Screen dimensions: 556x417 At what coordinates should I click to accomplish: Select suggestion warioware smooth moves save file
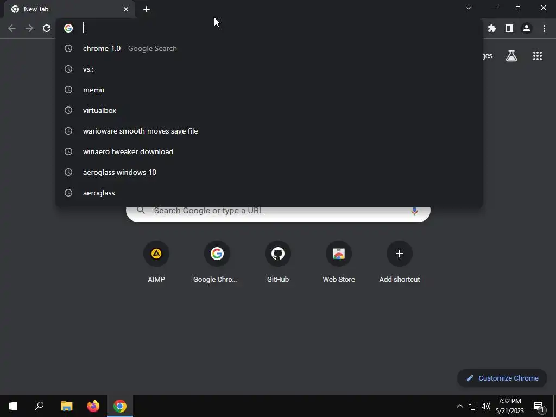(x=269, y=131)
